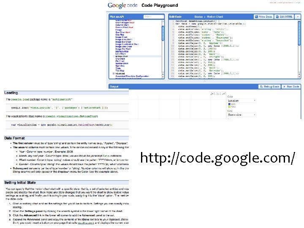
Task: Click the Data Format section heading
Action: (14, 138)
